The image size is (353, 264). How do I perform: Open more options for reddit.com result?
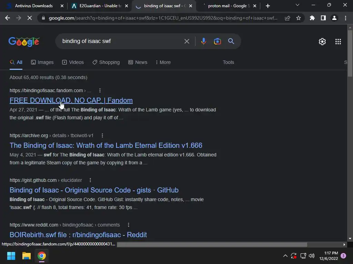128,225
